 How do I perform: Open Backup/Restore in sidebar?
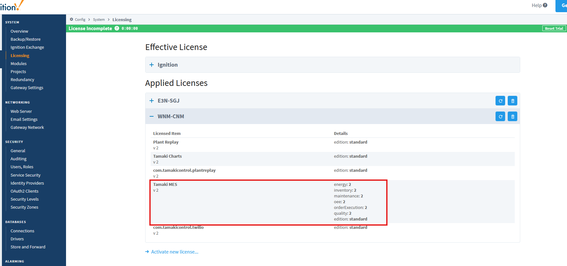coord(26,39)
